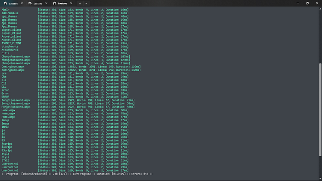Click the lowercase 'comingsoon.aspx' entry
This screenshot has height=181, width=322.
pos(13,70)
